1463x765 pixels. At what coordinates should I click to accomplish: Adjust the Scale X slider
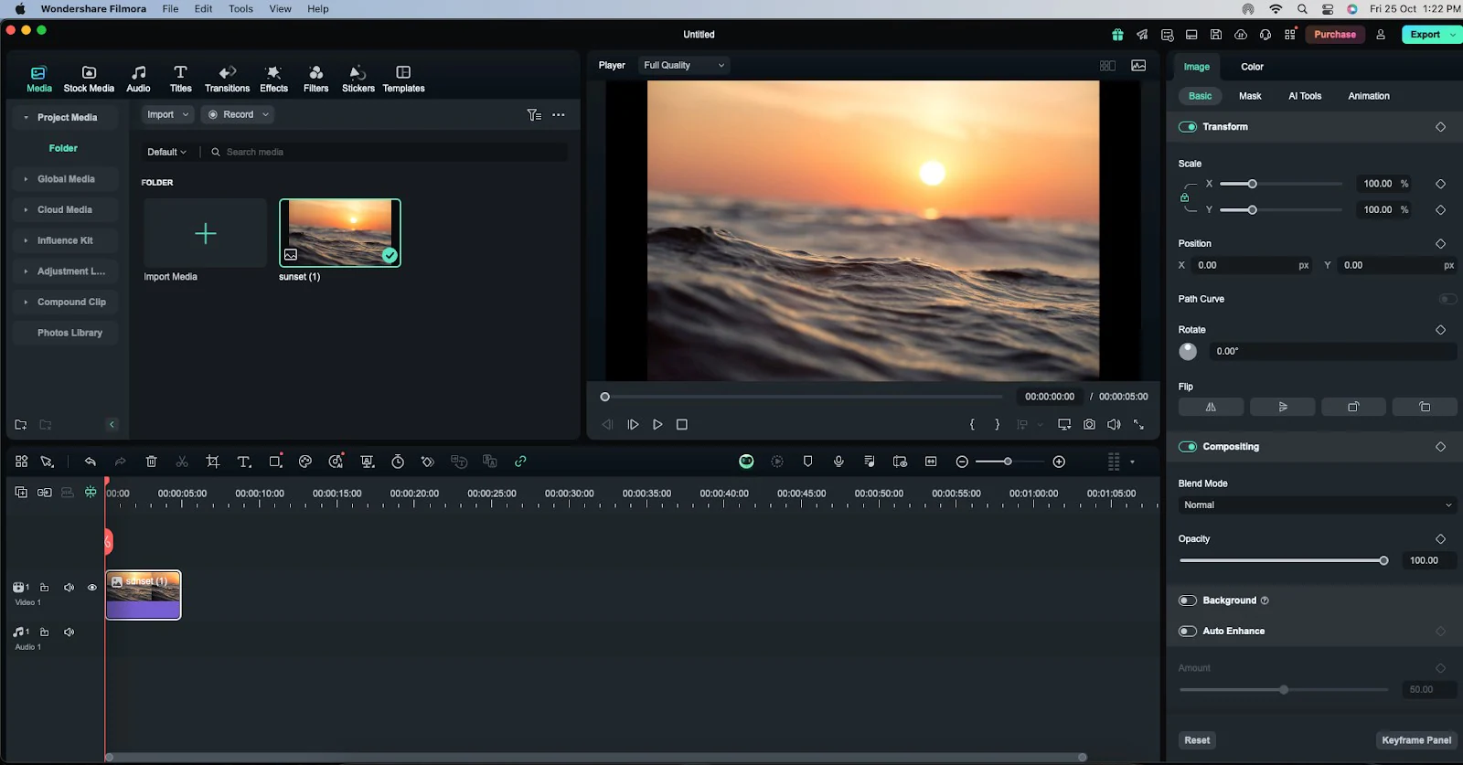[1280, 184]
